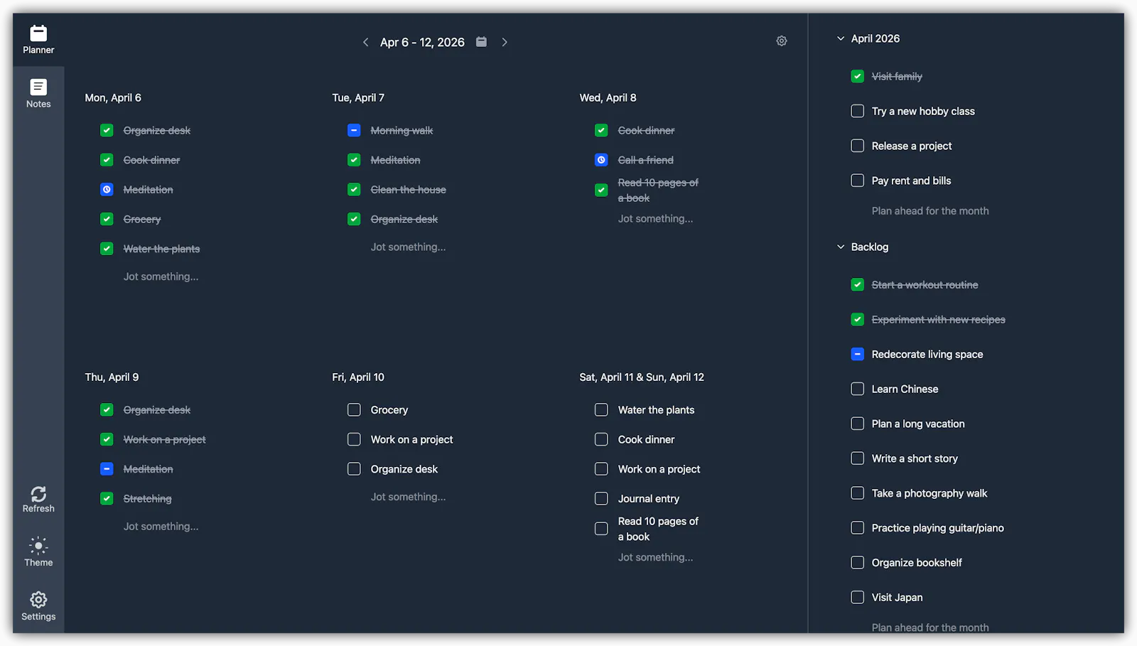
Task: Uncheck Thursday's Stretching task
Action: (x=107, y=499)
